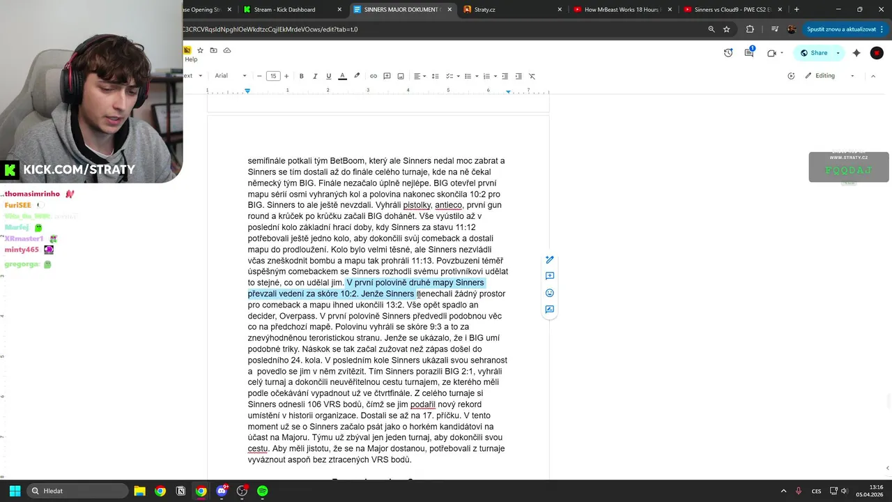Star the document
Screen dimensions: 892x502
click(x=200, y=50)
